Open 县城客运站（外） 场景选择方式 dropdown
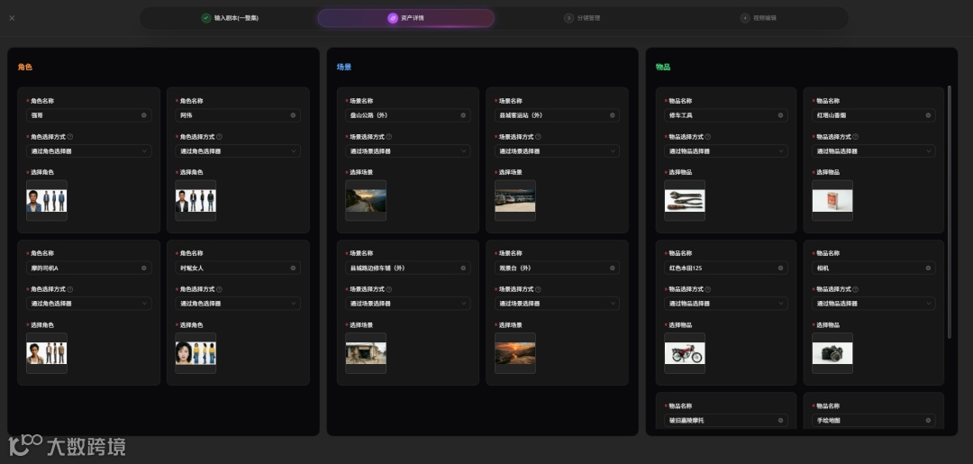Screen dimensions: 973x464 click(x=558, y=150)
